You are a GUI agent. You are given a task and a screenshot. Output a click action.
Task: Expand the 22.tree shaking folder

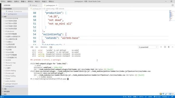click(14, 71)
